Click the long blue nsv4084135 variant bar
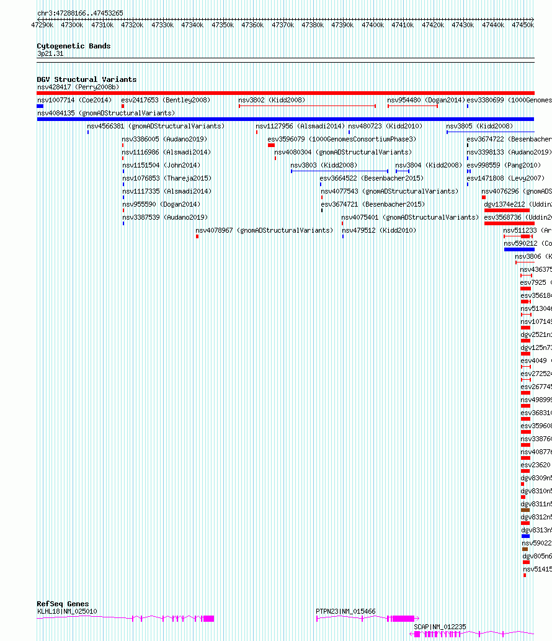This screenshot has height=641, width=552. pos(285,119)
